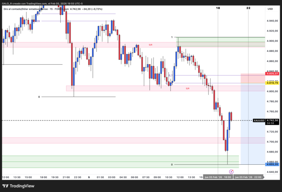Click the 15:00 time axis label
The image size is (282, 192).
[x=28, y=177]
